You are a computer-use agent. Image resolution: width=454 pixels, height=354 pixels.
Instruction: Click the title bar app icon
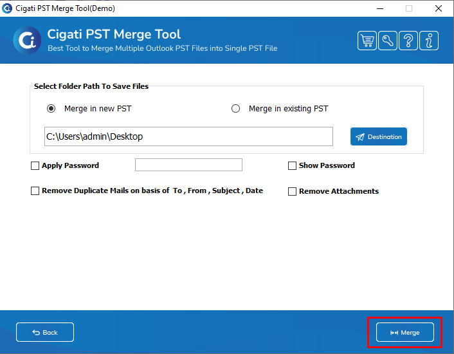coord(7,8)
